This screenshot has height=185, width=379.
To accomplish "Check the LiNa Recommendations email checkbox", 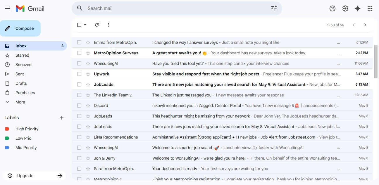I will tap(79, 137).
